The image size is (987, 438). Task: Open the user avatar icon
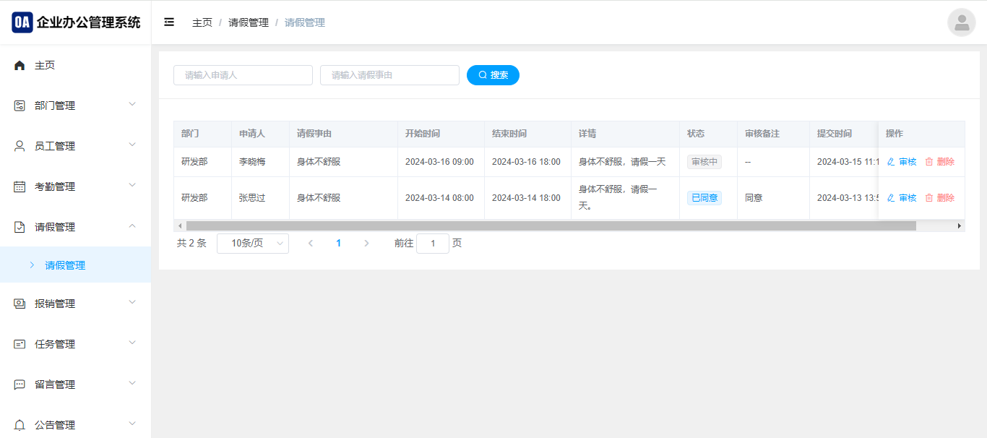961,22
